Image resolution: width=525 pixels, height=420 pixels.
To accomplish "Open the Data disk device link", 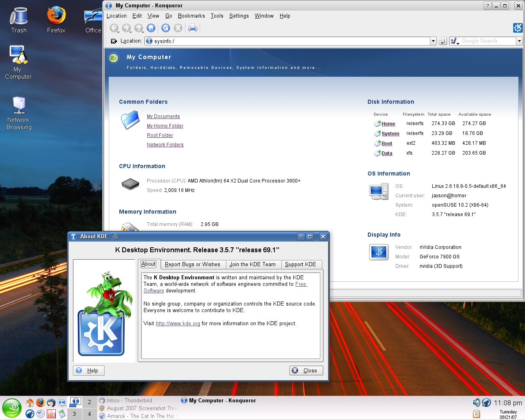I will coord(387,153).
